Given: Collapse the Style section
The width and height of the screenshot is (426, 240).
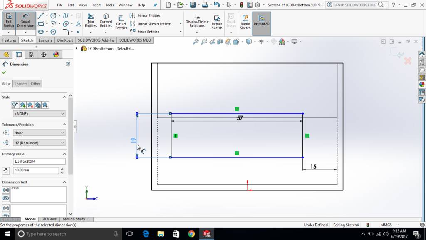Looking at the screenshot, I should point(64,97).
